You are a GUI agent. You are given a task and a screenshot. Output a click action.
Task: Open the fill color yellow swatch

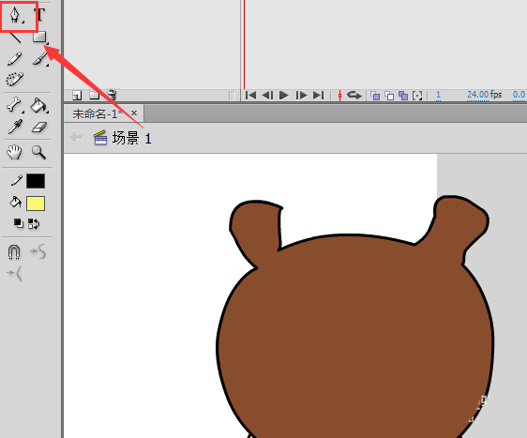pos(36,204)
